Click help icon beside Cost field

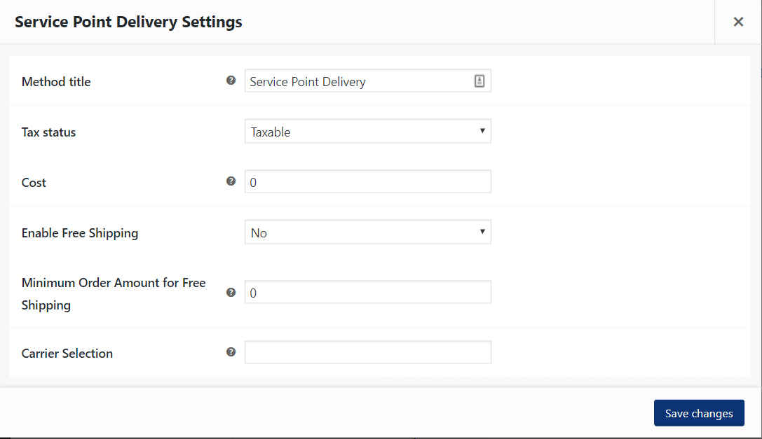coord(231,181)
